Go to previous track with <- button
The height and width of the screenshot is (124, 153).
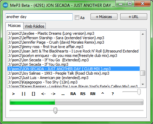[x=43, y=94]
